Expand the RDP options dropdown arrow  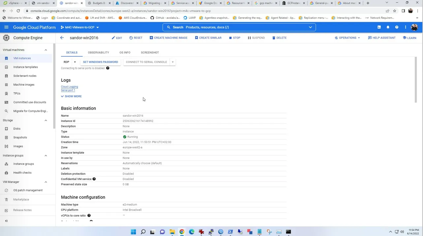pos(75,62)
